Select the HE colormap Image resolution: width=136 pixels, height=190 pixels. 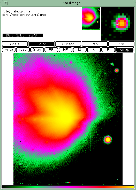pos(65,50)
